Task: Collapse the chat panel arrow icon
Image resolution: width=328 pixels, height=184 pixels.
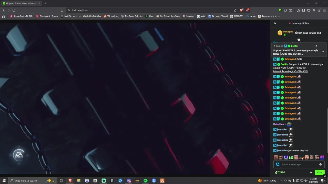Action: click(x=275, y=23)
